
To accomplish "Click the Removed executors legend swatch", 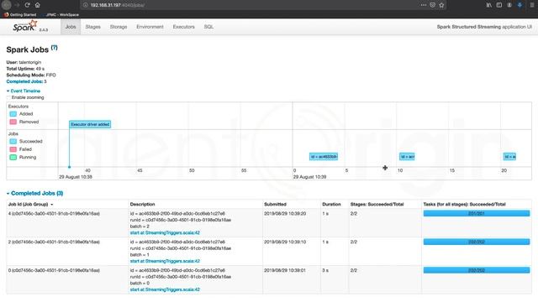I will [x=13, y=122].
